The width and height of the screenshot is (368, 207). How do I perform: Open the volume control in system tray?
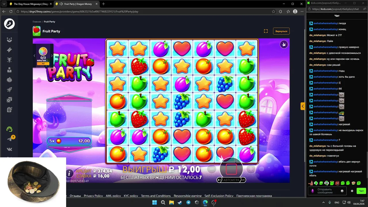[x=348, y=202]
